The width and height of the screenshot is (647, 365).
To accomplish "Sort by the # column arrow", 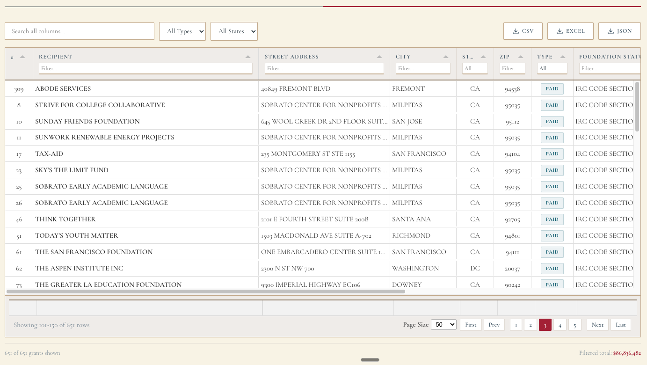I will click(x=22, y=57).
